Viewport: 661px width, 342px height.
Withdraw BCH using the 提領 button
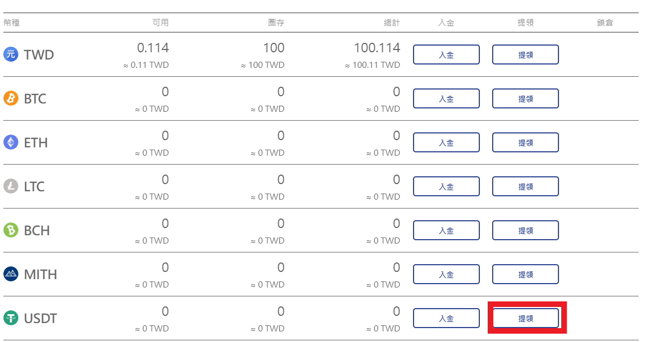tap(525, 230)
